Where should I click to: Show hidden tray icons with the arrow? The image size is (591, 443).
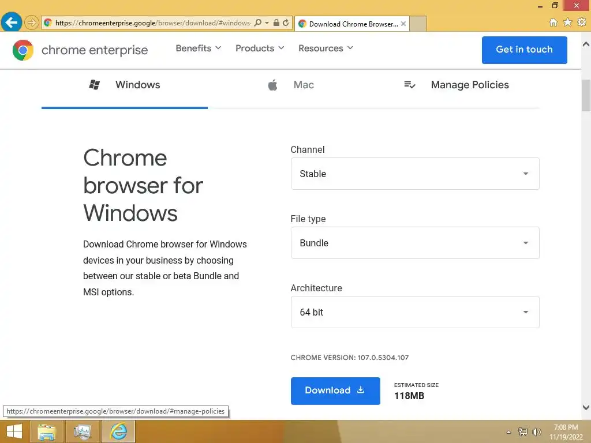(x=508, y=432)
